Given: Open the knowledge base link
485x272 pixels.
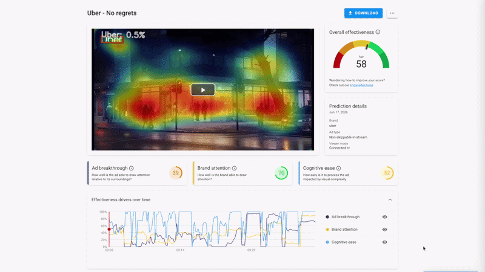Looking at the screenshot, I should click(361, 85).
